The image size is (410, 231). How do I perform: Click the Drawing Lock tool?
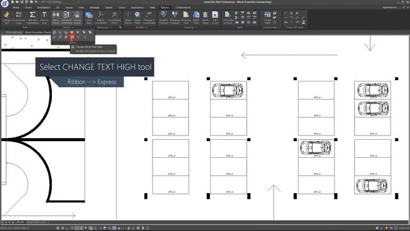pos(186,18)
